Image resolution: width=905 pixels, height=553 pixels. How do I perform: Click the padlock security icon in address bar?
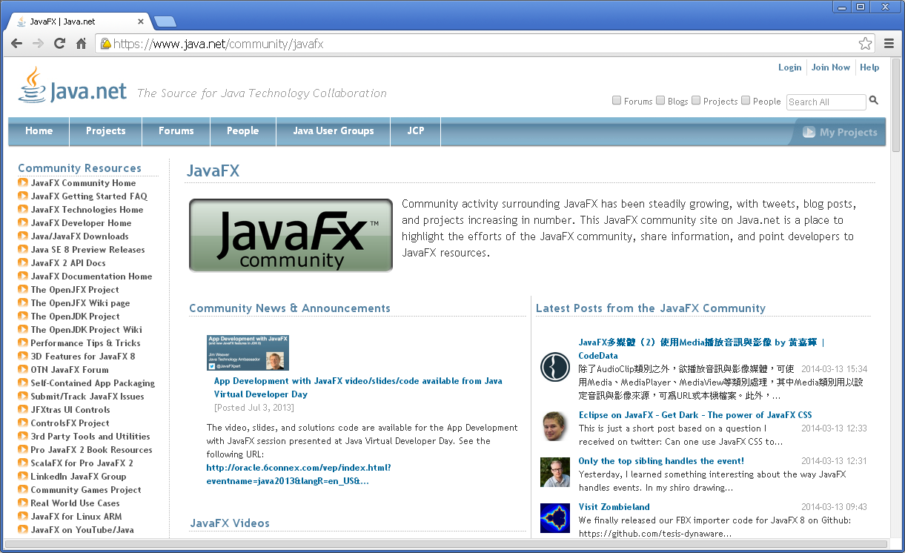click(105, 44)
